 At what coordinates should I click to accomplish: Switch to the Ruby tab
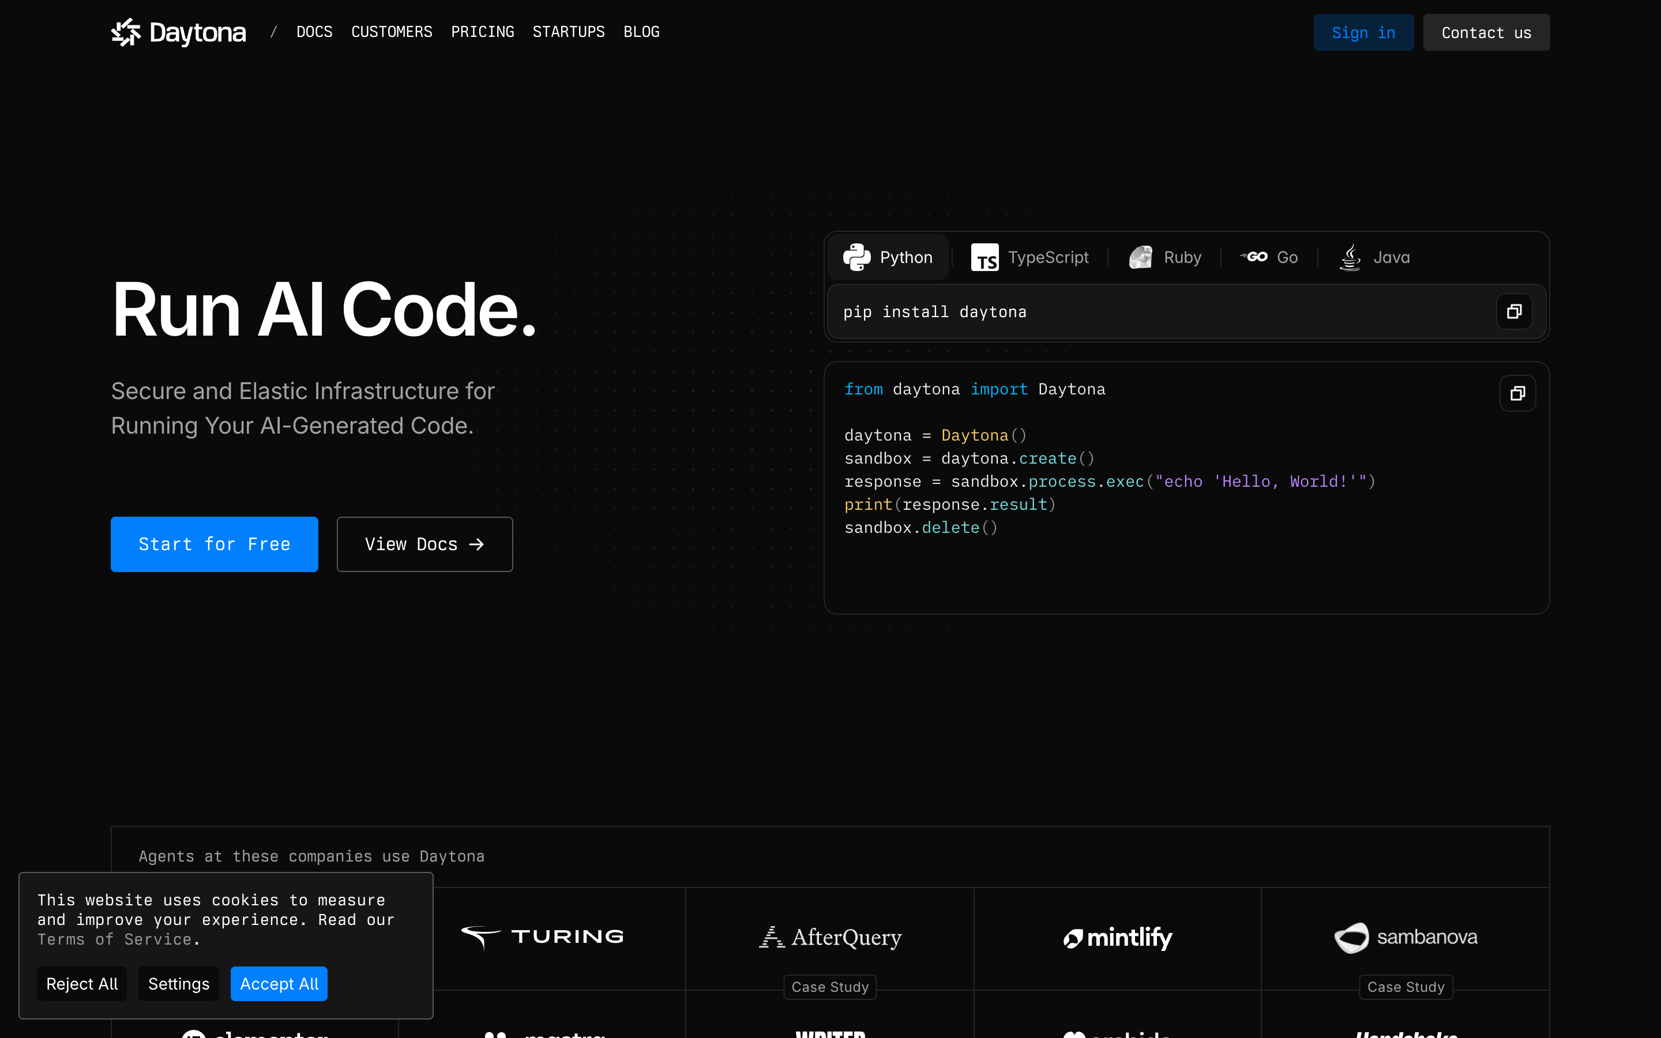(x=1165, y=257)
